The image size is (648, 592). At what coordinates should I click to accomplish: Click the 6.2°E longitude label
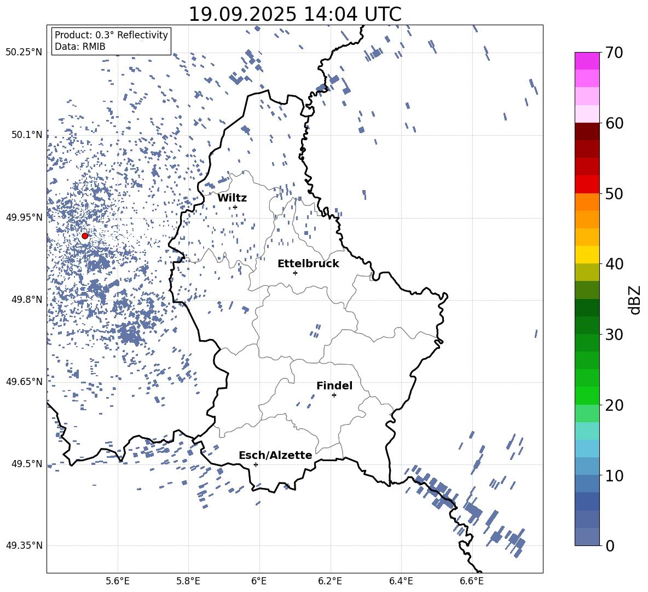click(331, 582)
